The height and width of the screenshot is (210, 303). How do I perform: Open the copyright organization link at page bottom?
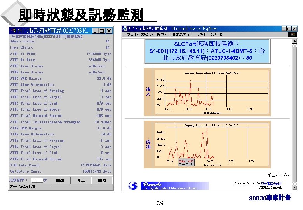pos(271,183)
